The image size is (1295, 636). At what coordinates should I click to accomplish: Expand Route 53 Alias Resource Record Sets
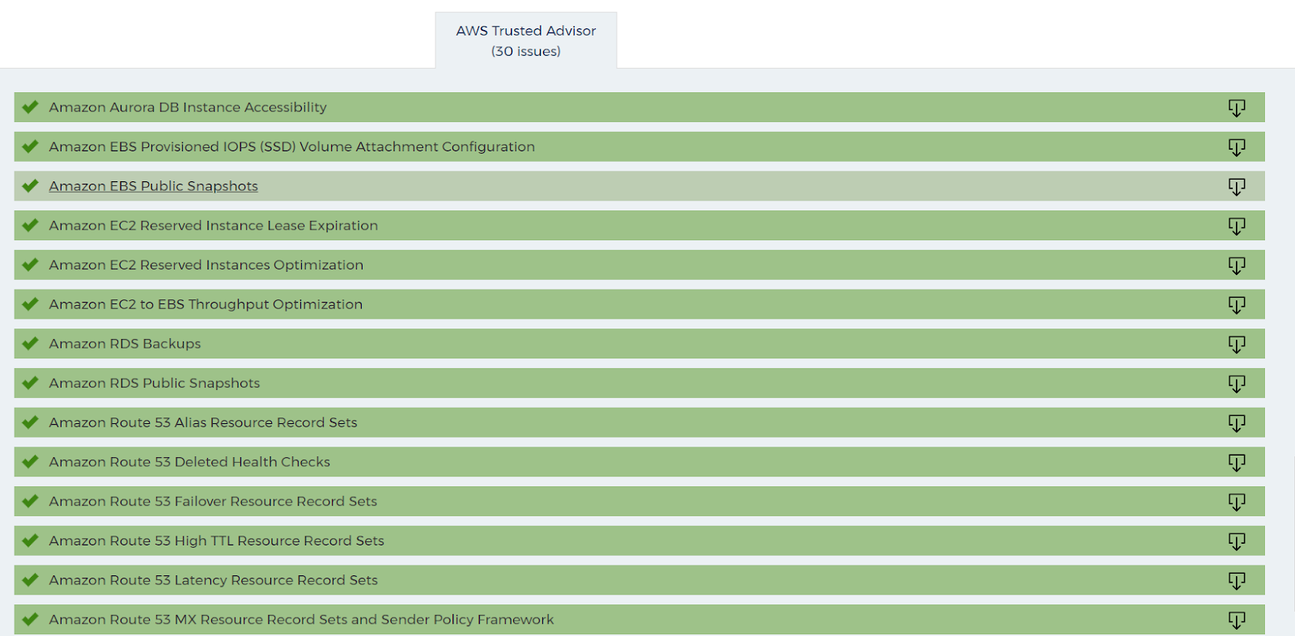tap(1237, 422)
